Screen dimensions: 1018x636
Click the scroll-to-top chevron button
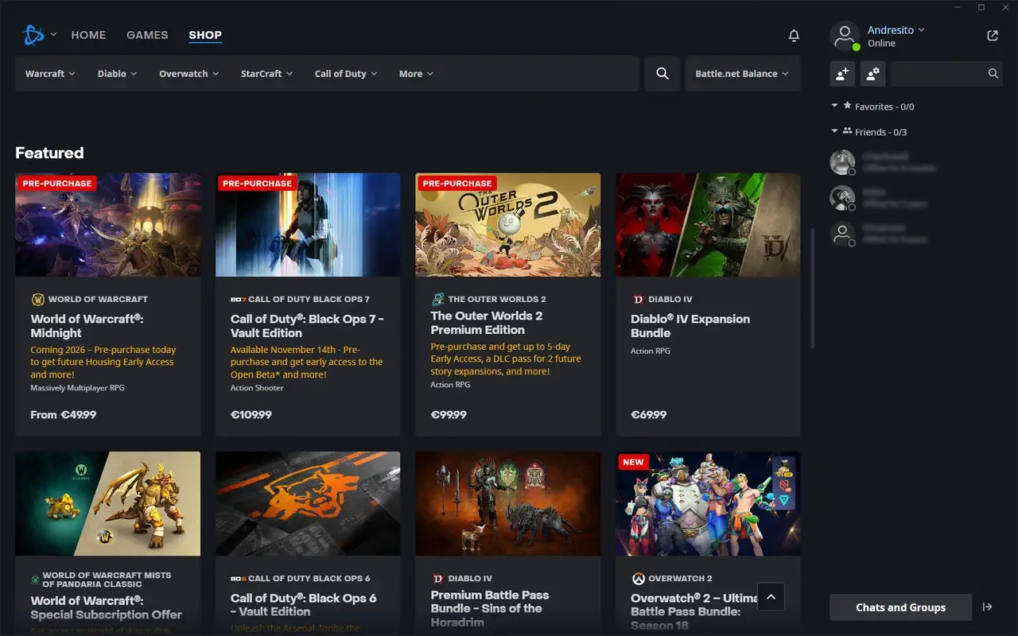point(771,596)
